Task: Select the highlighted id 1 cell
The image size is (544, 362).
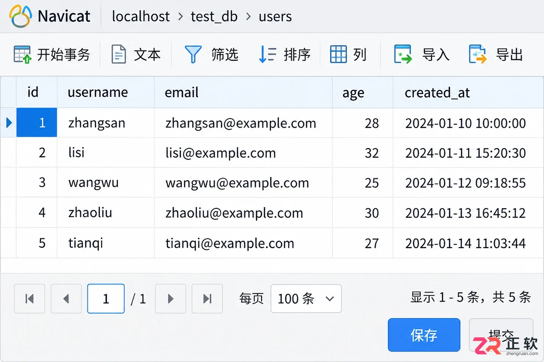Action: coord(37,123)
